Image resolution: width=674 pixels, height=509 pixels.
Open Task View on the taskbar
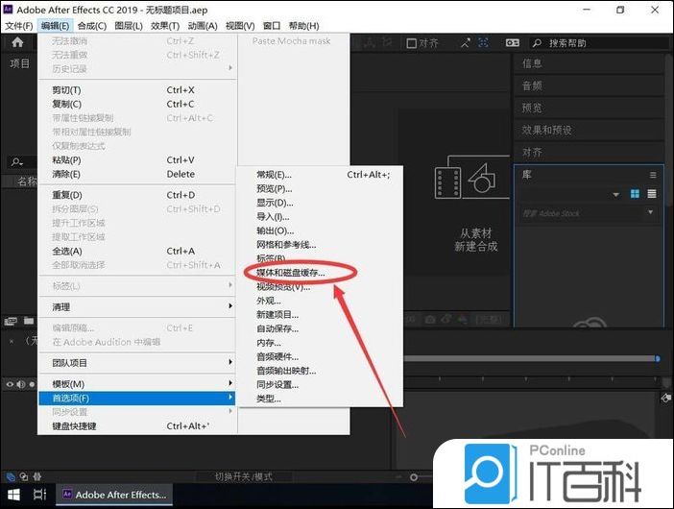click(x=39, y=495)
